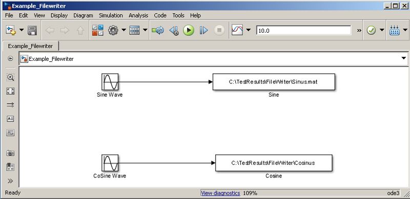Click the Screenshot camera icon

click(x=10, y=153)
